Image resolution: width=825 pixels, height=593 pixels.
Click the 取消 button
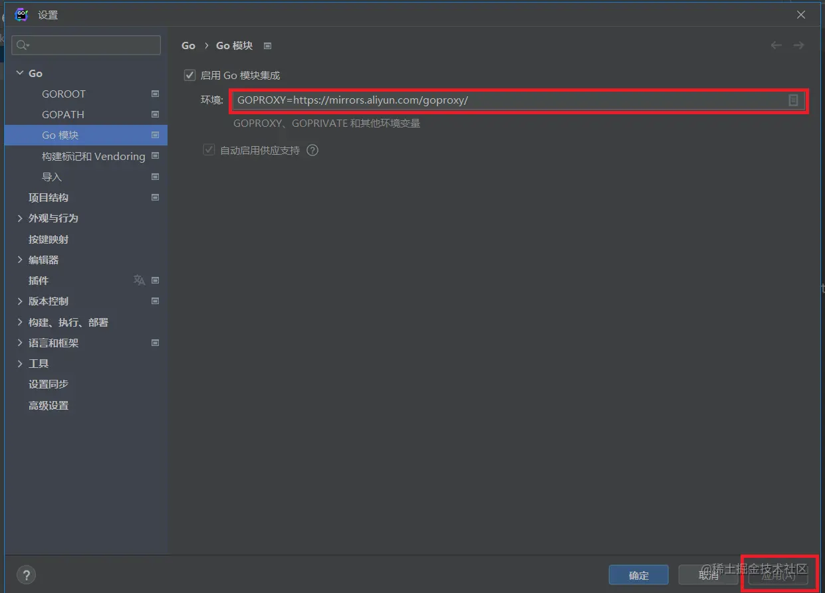[709, 575]
